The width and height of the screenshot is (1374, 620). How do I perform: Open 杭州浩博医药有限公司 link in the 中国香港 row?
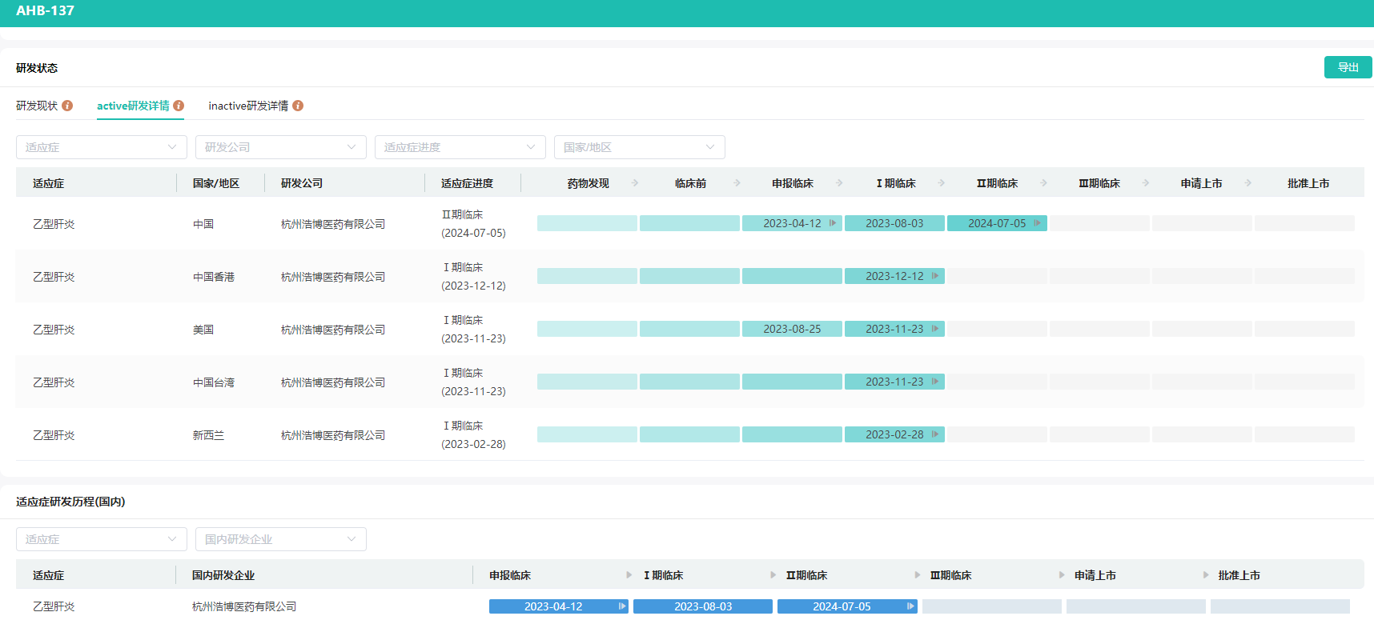click(332, 277)
